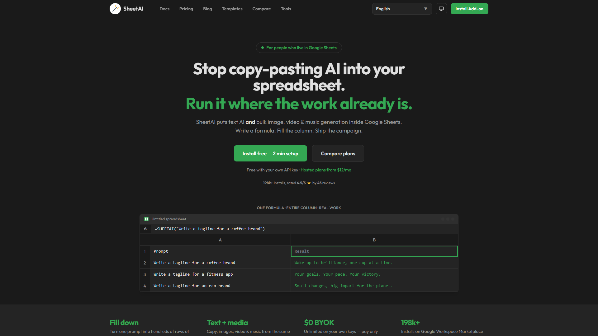Click the Install Add-on button

(469, 9)
